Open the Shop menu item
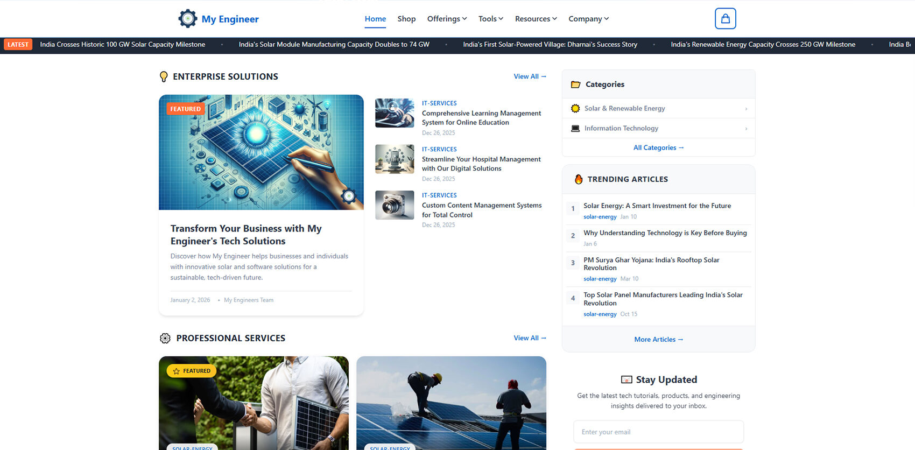Screen dimensions: 915x450 point(406,19)
